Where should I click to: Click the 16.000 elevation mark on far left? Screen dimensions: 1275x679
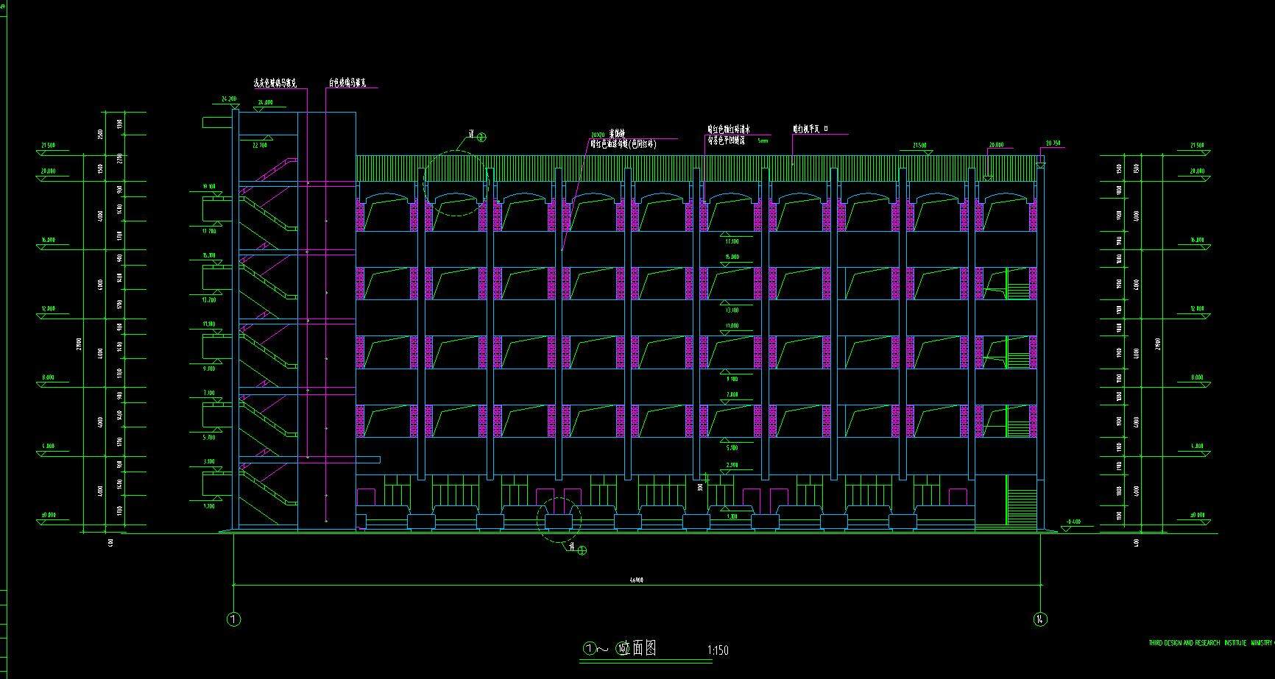(x=49, y=240)
